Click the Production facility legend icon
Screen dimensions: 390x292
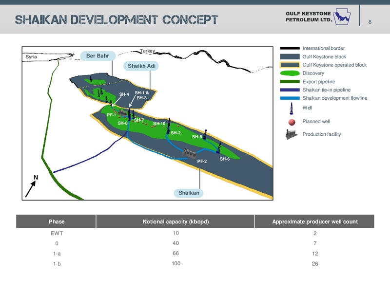(x=291, y=134)
